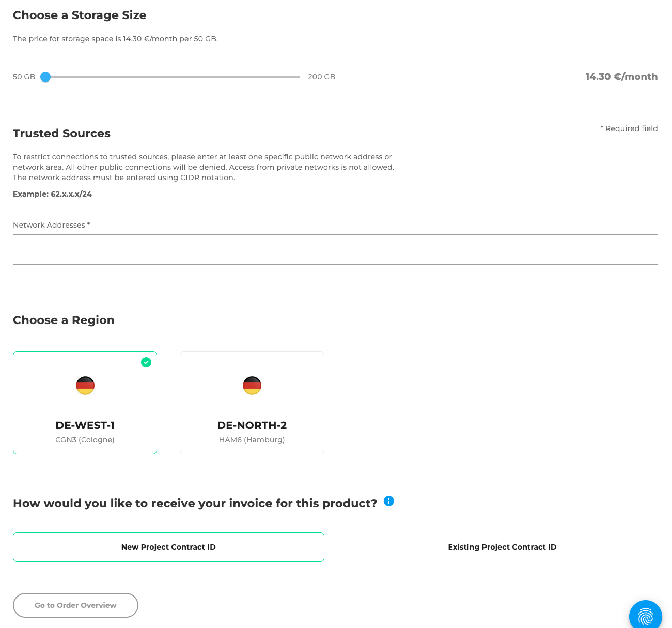Click the Choose a Region heading
Image resolution: width=672 pixels, height=628 pixels.
(64, 320)
